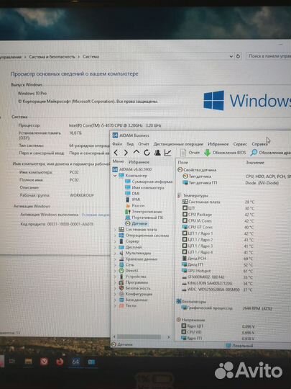
Task: Click the AIDA64 up-level arrow icon
Action: (x=137, y=152)
